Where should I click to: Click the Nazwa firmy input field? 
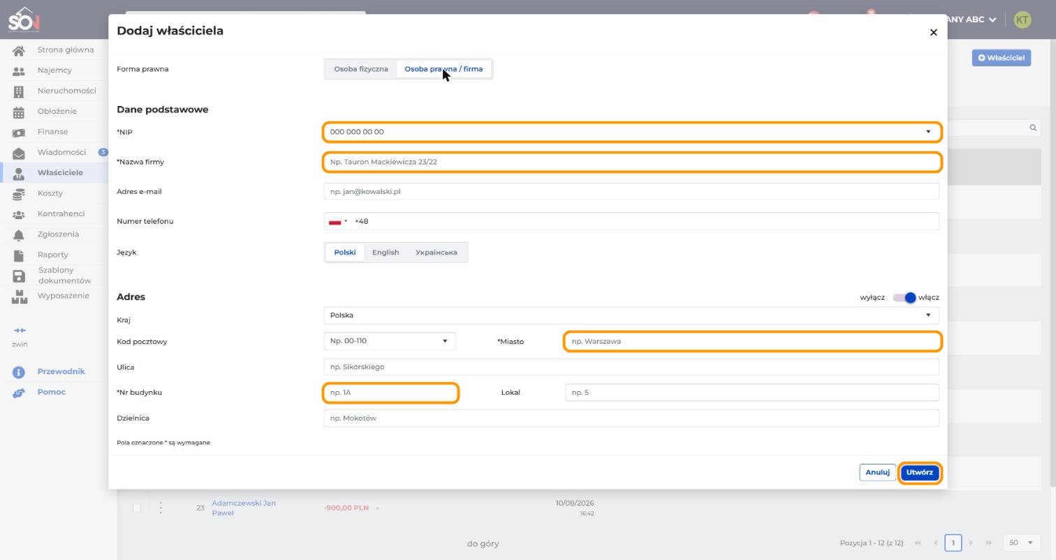tap(631, 162)
